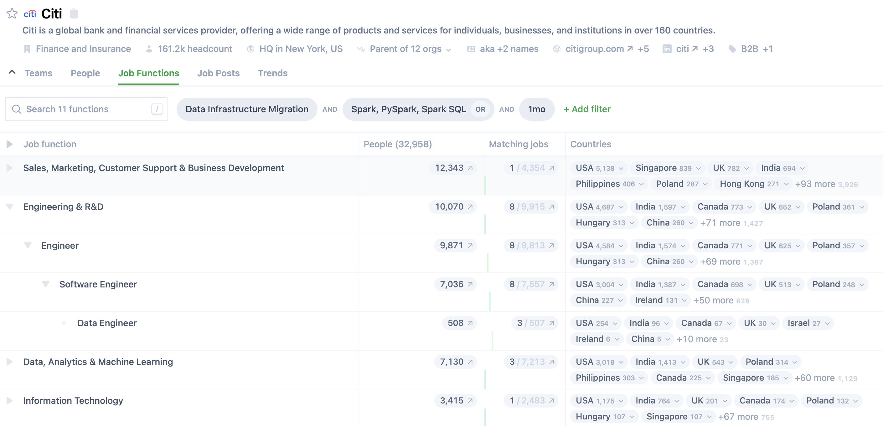
Task: Toggle the AND operator before 1mo filter
Action: point(506,109)
